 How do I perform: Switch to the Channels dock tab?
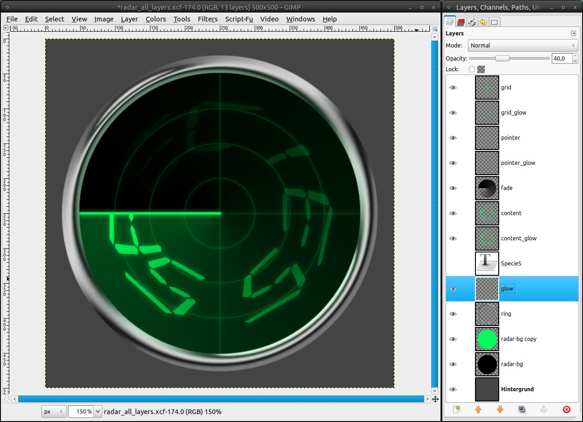point(461,22)
